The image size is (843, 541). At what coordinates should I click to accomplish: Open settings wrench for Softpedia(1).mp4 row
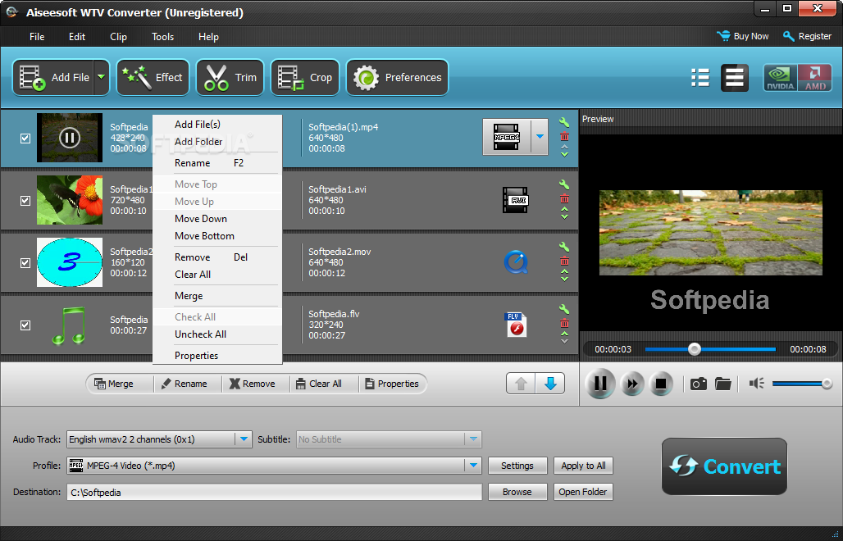tap(564, 122)
